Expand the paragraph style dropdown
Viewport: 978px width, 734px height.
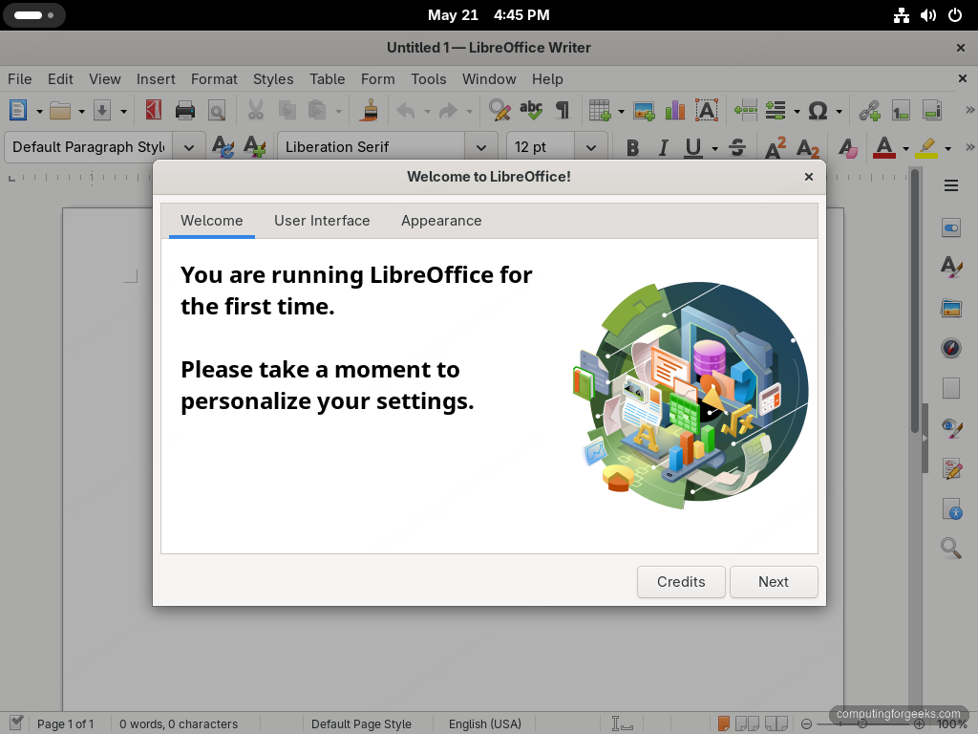[x=189, y=148]
